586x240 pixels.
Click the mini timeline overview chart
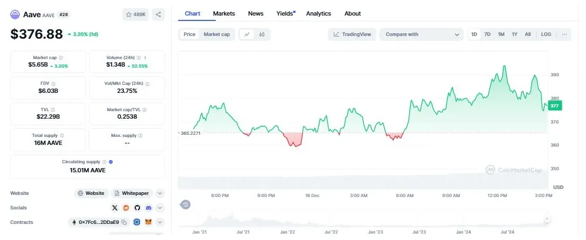click(363, 219)
